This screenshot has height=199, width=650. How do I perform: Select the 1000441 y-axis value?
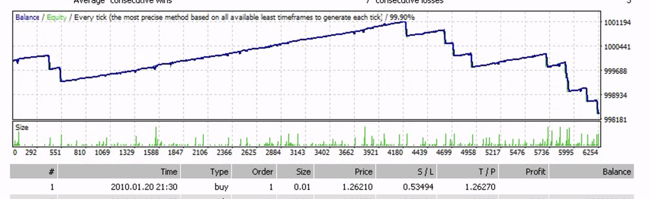(617, 47)
